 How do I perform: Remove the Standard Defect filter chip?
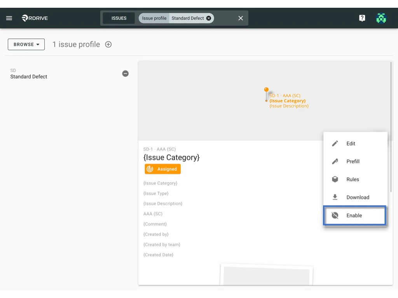209,18
